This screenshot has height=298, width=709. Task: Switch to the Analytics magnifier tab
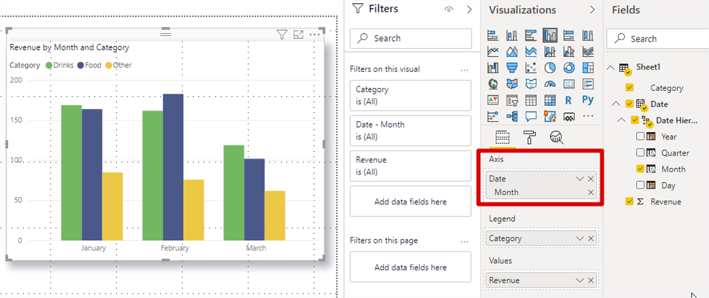(556, 137)
